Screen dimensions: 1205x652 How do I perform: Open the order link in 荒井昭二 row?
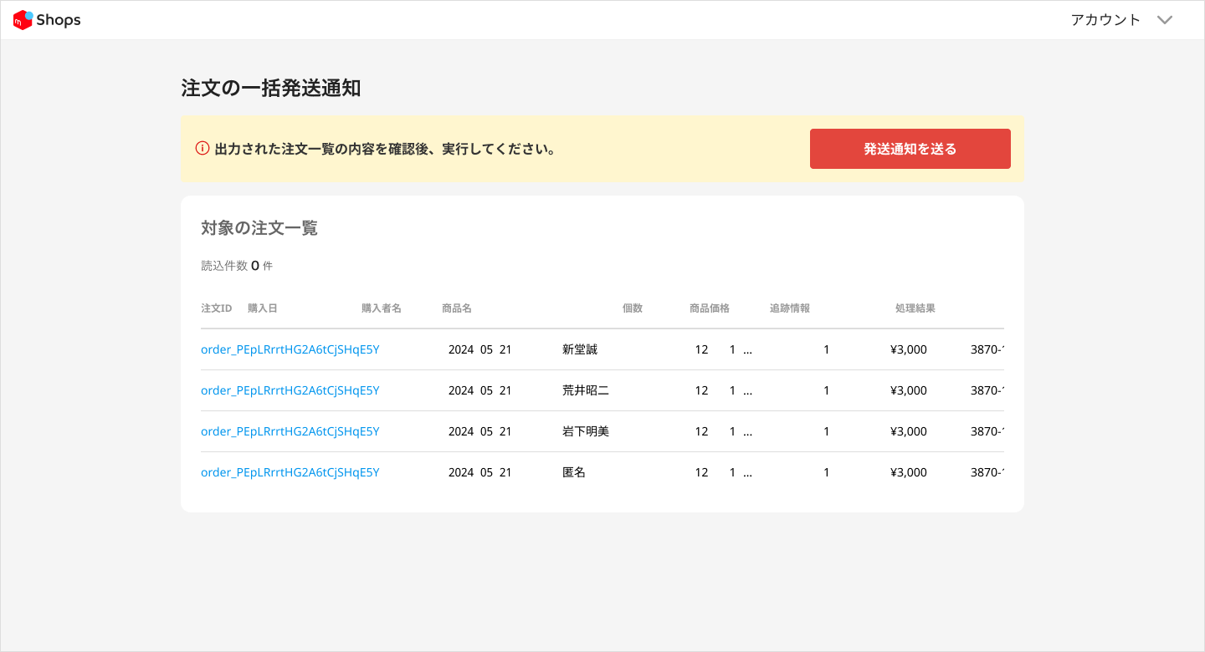point(290,390)
